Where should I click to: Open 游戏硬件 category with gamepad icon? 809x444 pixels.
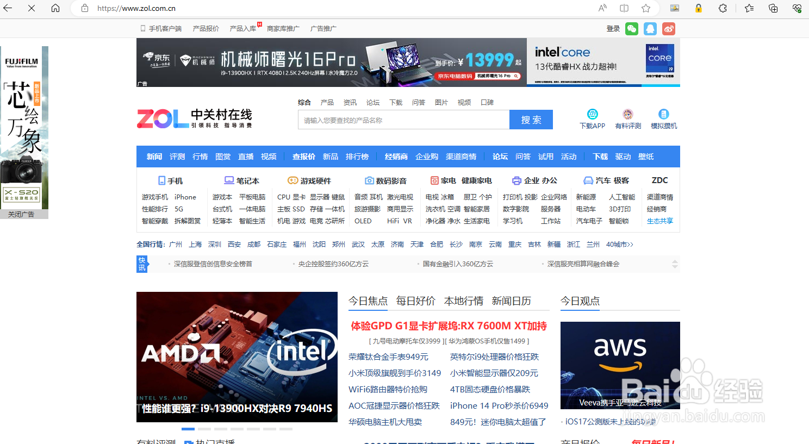[309, 180]
